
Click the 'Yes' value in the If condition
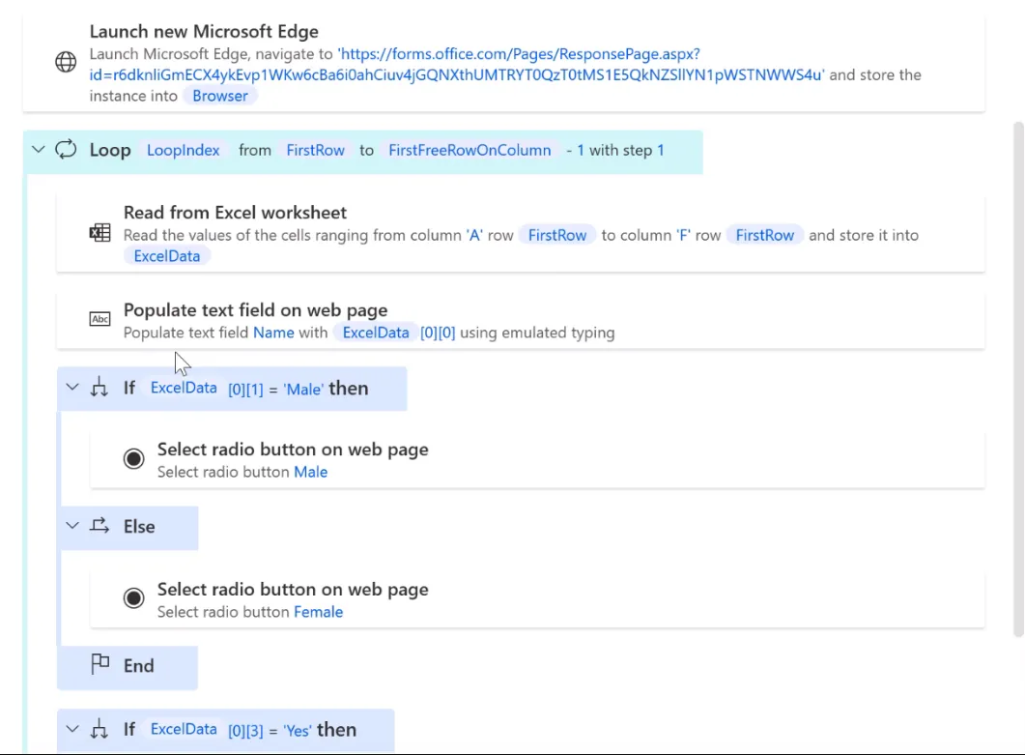(x=298, y=731)
